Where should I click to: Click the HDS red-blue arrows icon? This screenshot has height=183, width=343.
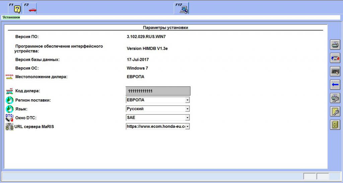335,58
